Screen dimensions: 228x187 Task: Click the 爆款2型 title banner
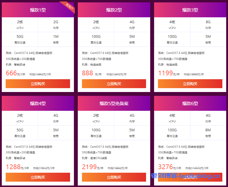click(x=114, y=10)
